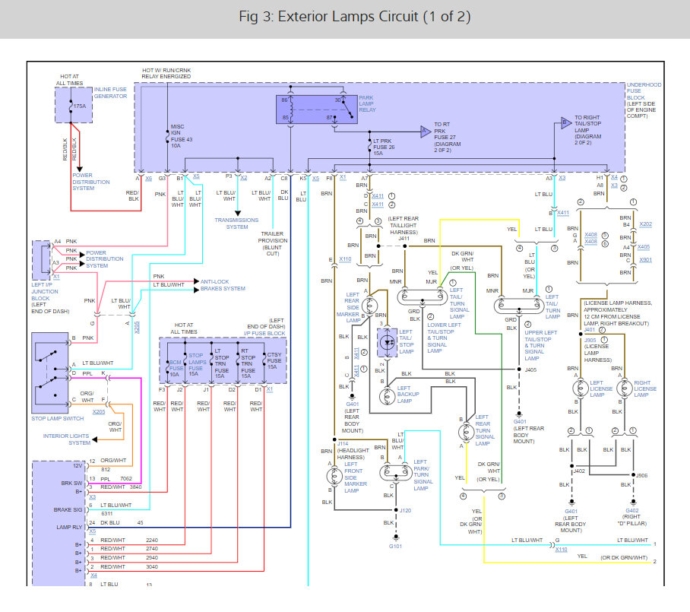Image resolution: width=690 pixels, height=612 pixels.
Task: Open the X1 link beside pin D1
Action: coord(269,389)
